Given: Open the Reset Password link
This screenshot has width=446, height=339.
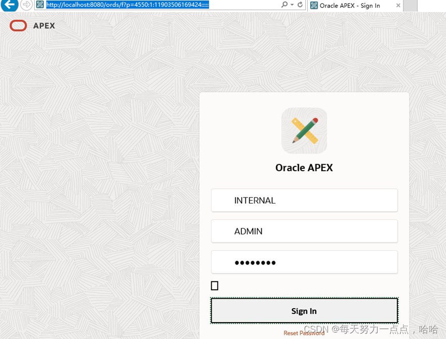Looking at the screenshot, I should [x=304, y=333].
